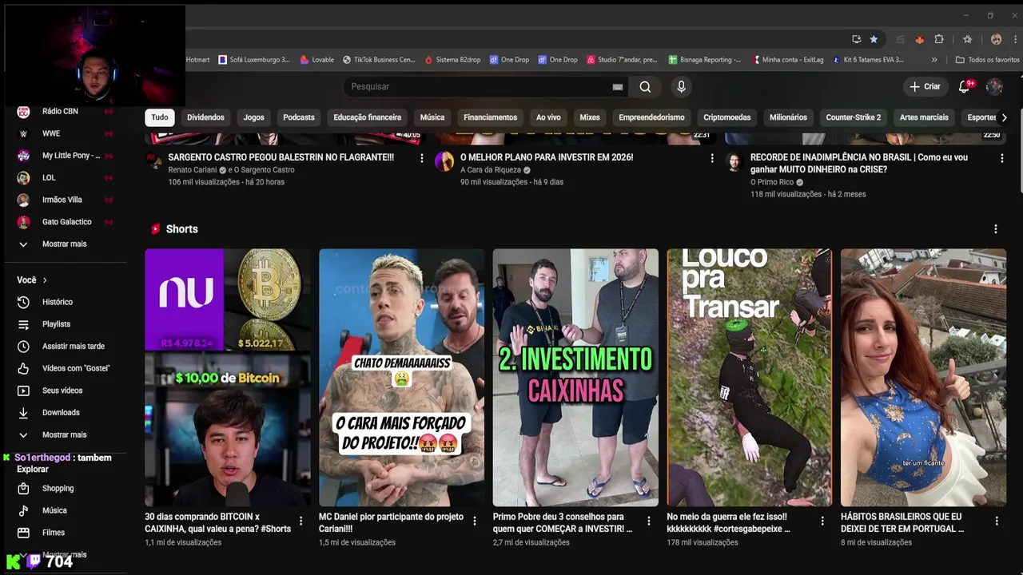
Task: Select the Tudo category chip
Action: point(160,117)
